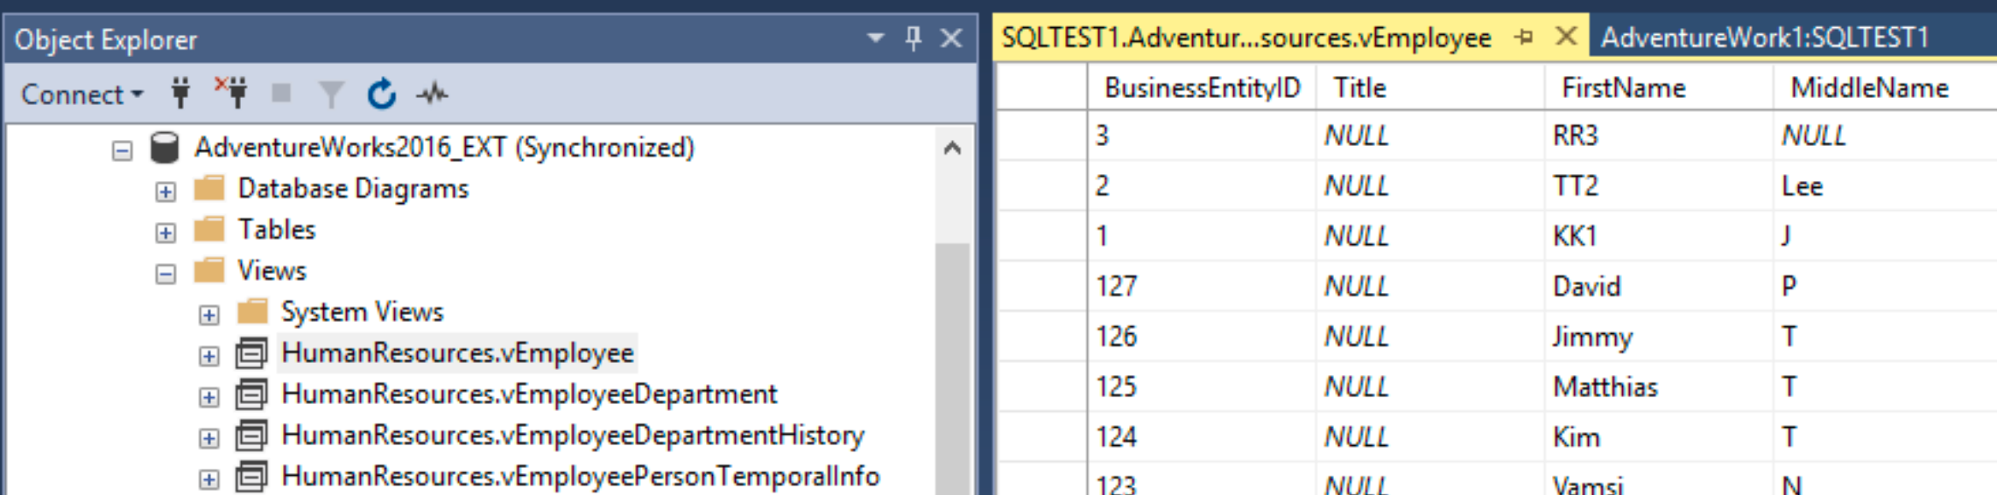Click the Database Diagrams folder icon
Viewport: 1997px width, 495px height.
209,188
